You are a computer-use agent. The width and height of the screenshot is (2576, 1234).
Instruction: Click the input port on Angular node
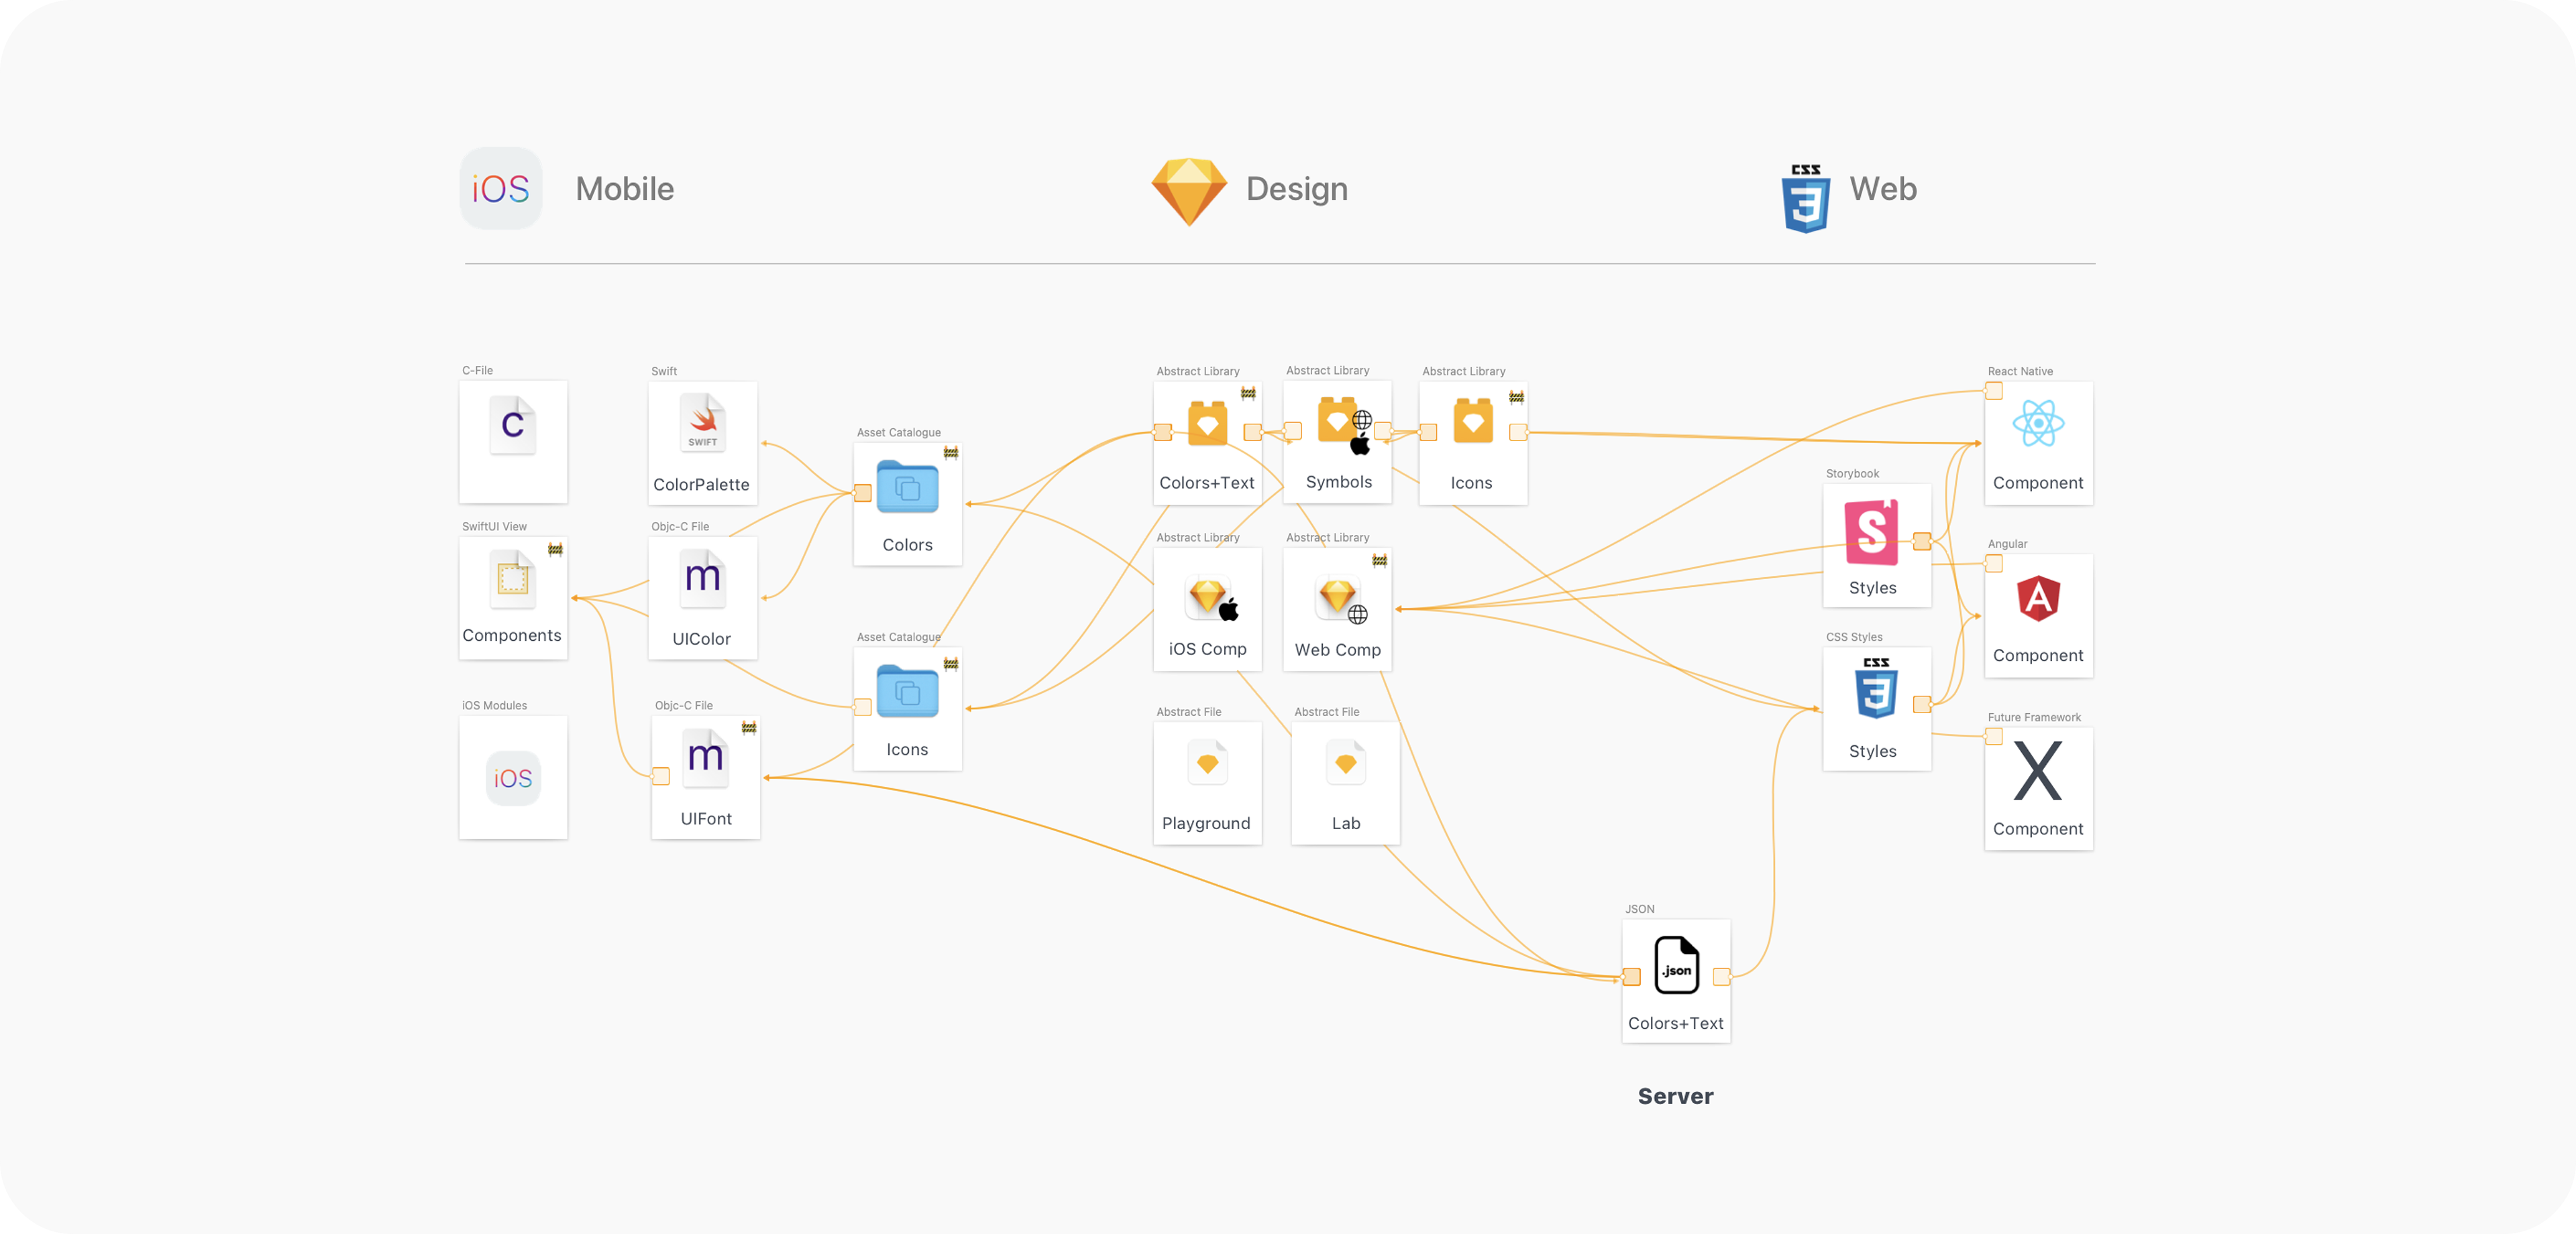(x=1993, y=564)
